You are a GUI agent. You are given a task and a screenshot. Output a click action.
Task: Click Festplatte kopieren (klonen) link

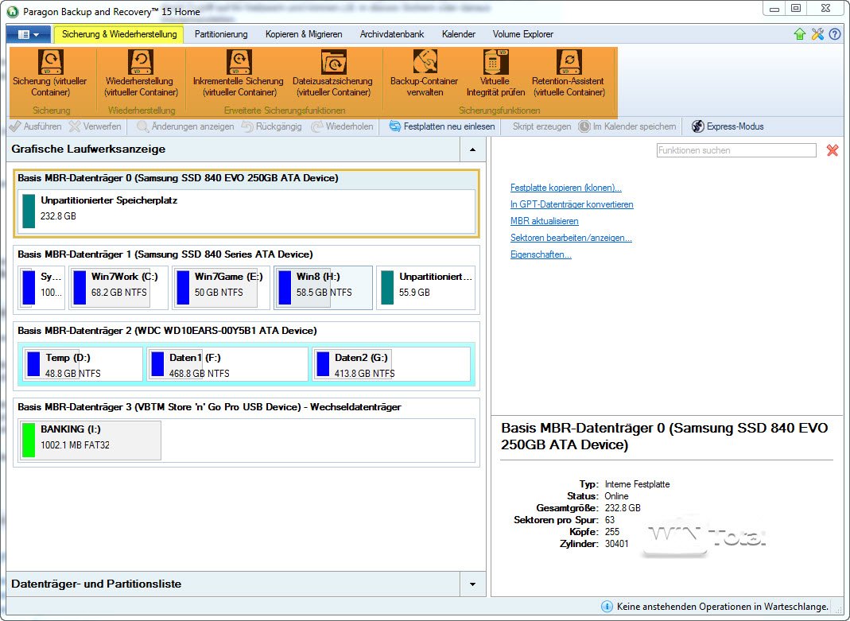565,188
